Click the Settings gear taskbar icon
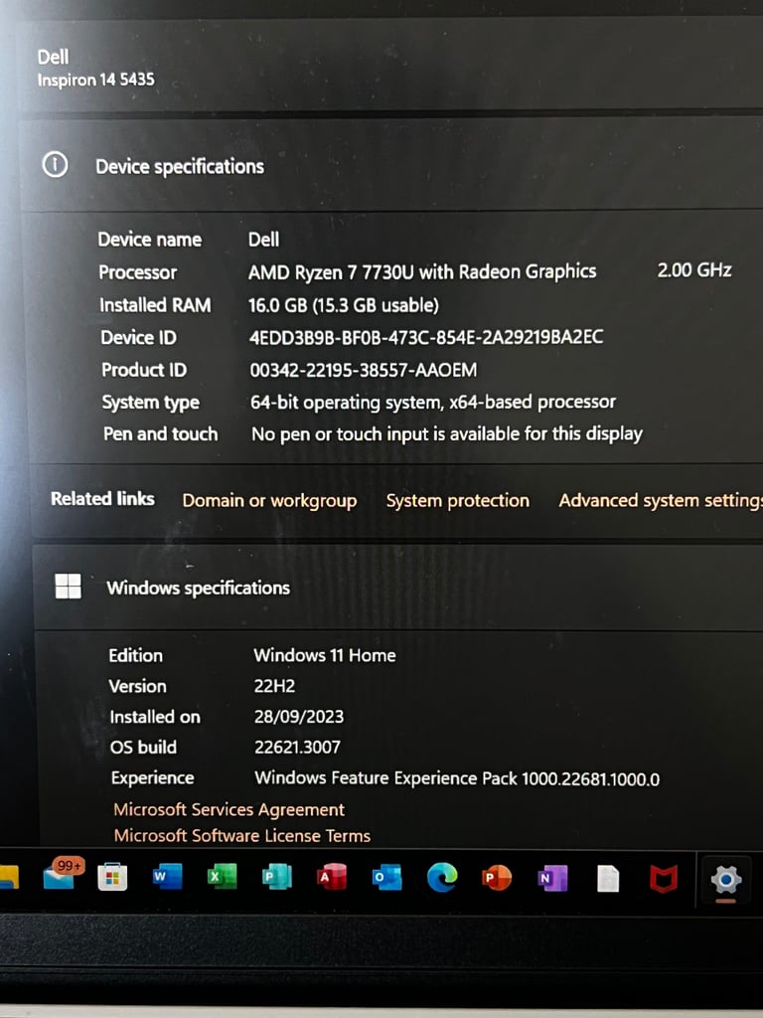Viewport: 763px width, 1018px height. tap(725, 881)
